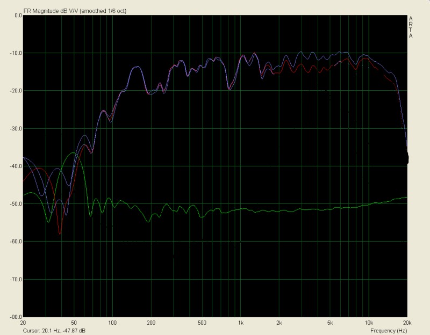Image resolution: width=430 pixels, height=335 pixels.
Task: Click the '-20.0' y-axis value
Action: click(x=17, y=91)
